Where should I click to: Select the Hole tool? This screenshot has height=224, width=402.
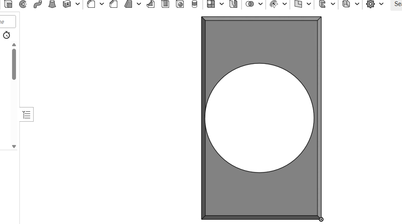pyautogui.click(x=180, y=4)
